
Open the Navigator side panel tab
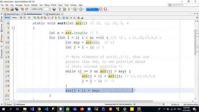coord(2,54)
